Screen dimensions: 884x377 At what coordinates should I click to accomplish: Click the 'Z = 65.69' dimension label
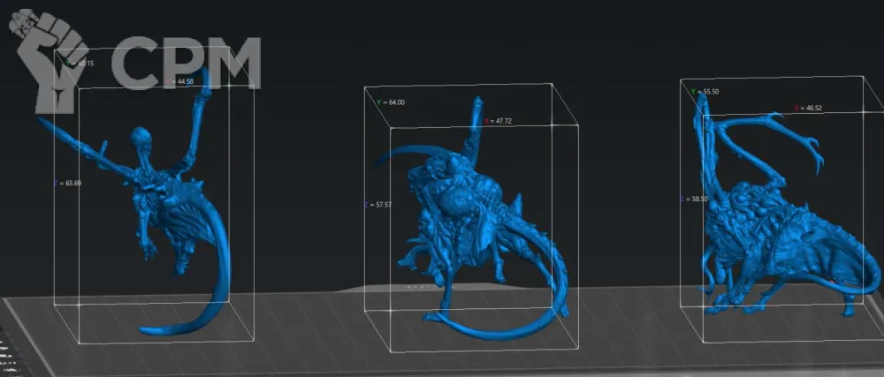click(67, 183)
